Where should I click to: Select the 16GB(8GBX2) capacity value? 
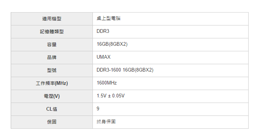pos(112,44)
